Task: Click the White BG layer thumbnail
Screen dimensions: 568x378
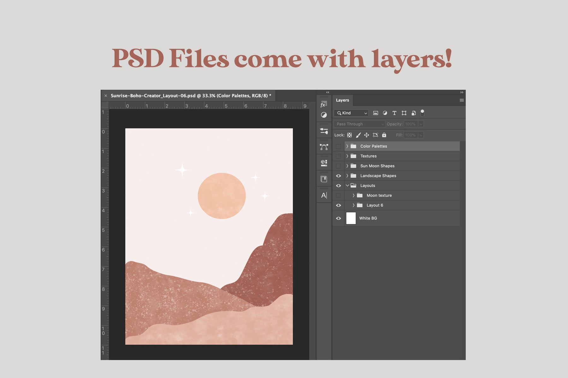Action: tap(351, 218)
